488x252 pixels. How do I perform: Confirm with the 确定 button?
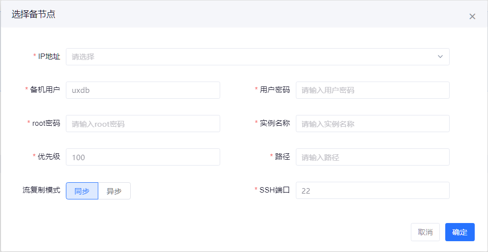pyautogui.click(x=459, y=232)
